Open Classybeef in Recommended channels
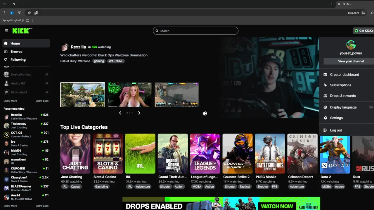The height and width of the screenshot is (210, 374). click(x=26, y=179)
